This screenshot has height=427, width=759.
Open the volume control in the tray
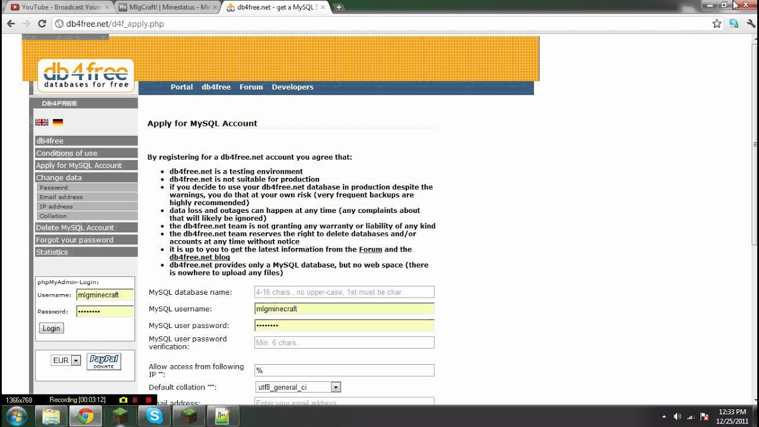[677, 416]
